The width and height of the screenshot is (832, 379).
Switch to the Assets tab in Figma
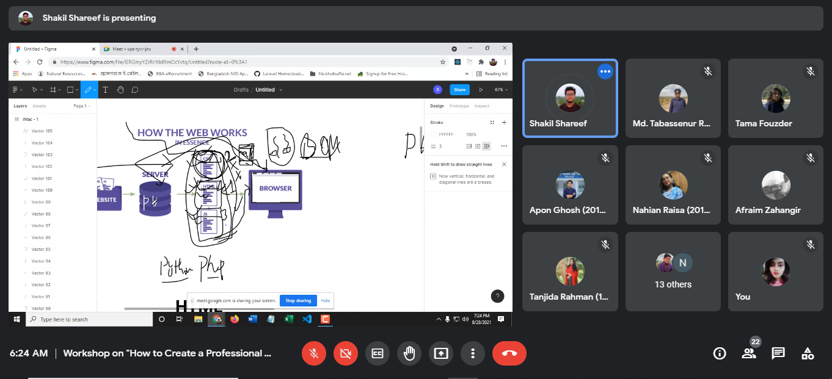[39, 106]
